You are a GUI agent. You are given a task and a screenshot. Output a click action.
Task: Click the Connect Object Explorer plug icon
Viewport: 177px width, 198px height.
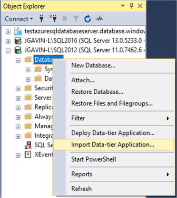[41, 19]
